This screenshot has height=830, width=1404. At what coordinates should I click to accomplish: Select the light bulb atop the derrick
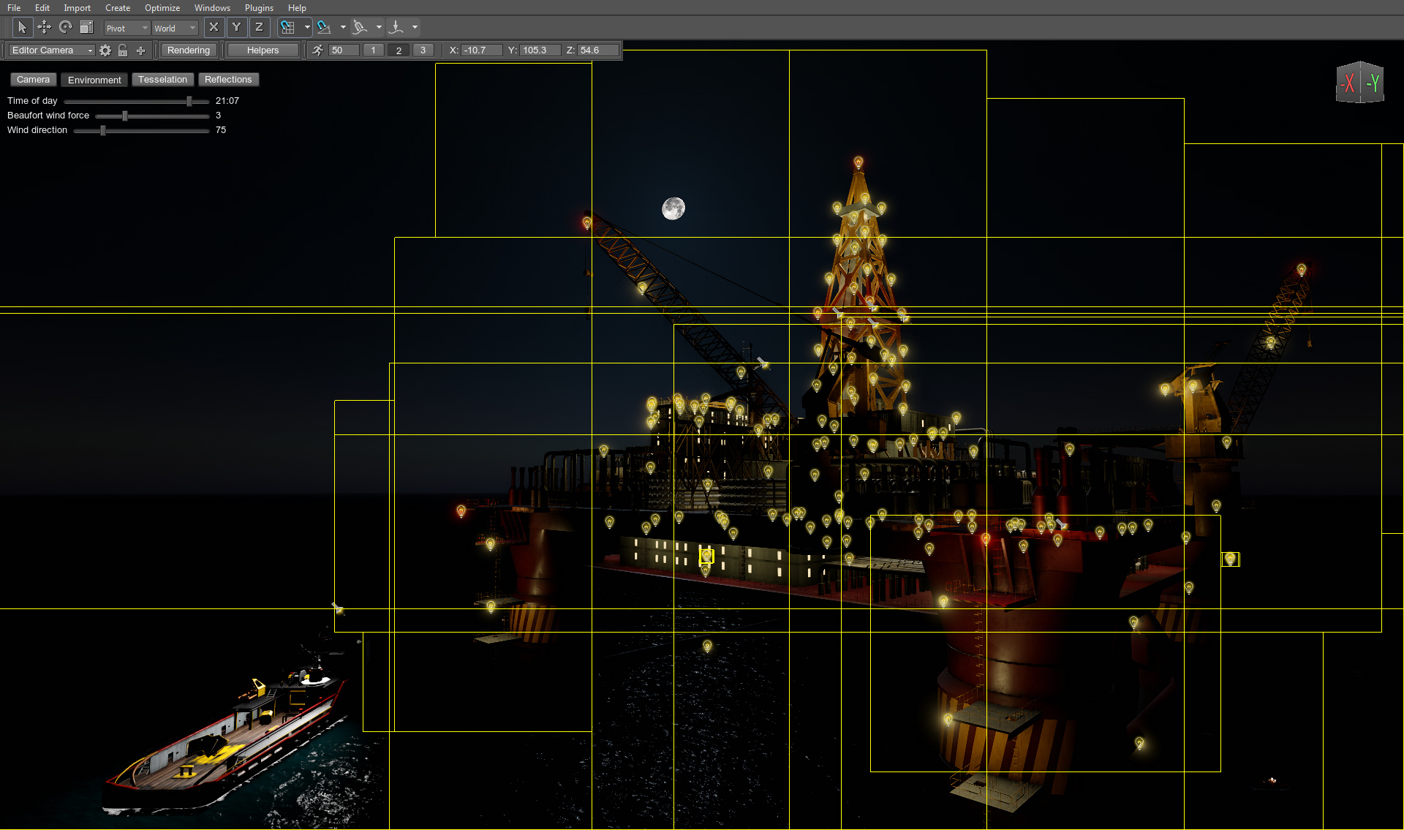(858, 162)
